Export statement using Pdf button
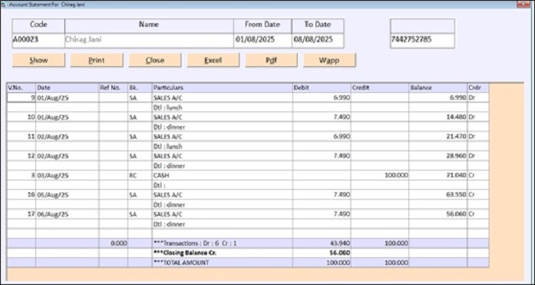The image size is (535, 285). [x=271, y=60]
